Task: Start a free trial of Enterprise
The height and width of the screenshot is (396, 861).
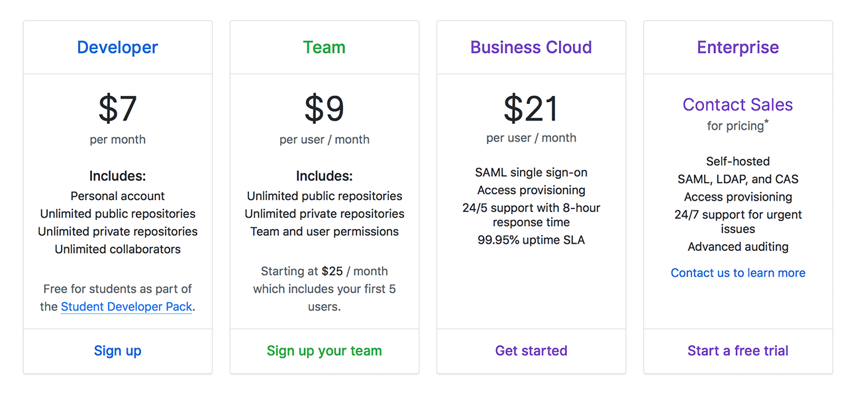Action: [x=738, y=351]
